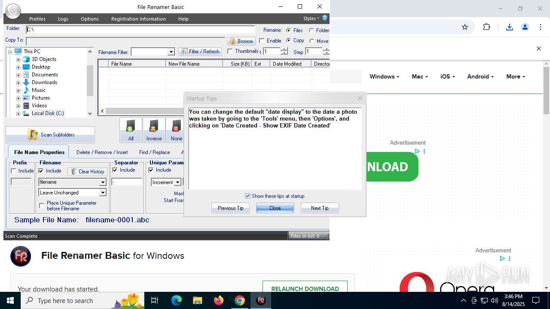The width and height of the screenshot is (550, 309).
Task: Enable Prefix Include checkbox
Action: 13,171
